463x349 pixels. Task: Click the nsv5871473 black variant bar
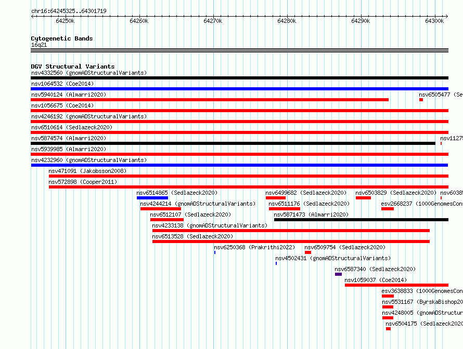(361, 220)
